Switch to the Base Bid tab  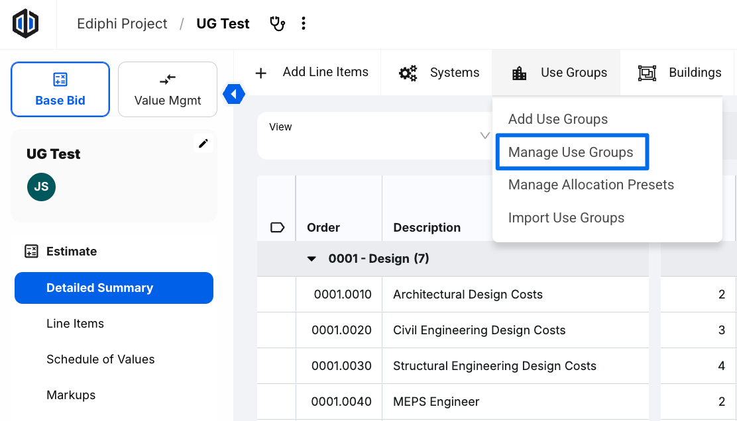[60, 89]
